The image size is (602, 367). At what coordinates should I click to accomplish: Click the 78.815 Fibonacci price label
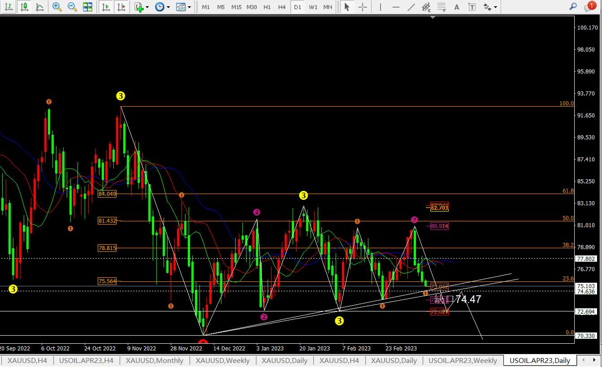point(107,248)
